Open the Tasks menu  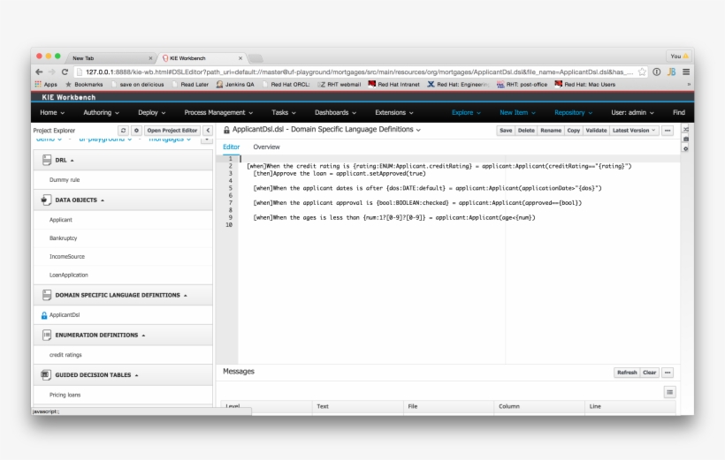coord(284,113)
